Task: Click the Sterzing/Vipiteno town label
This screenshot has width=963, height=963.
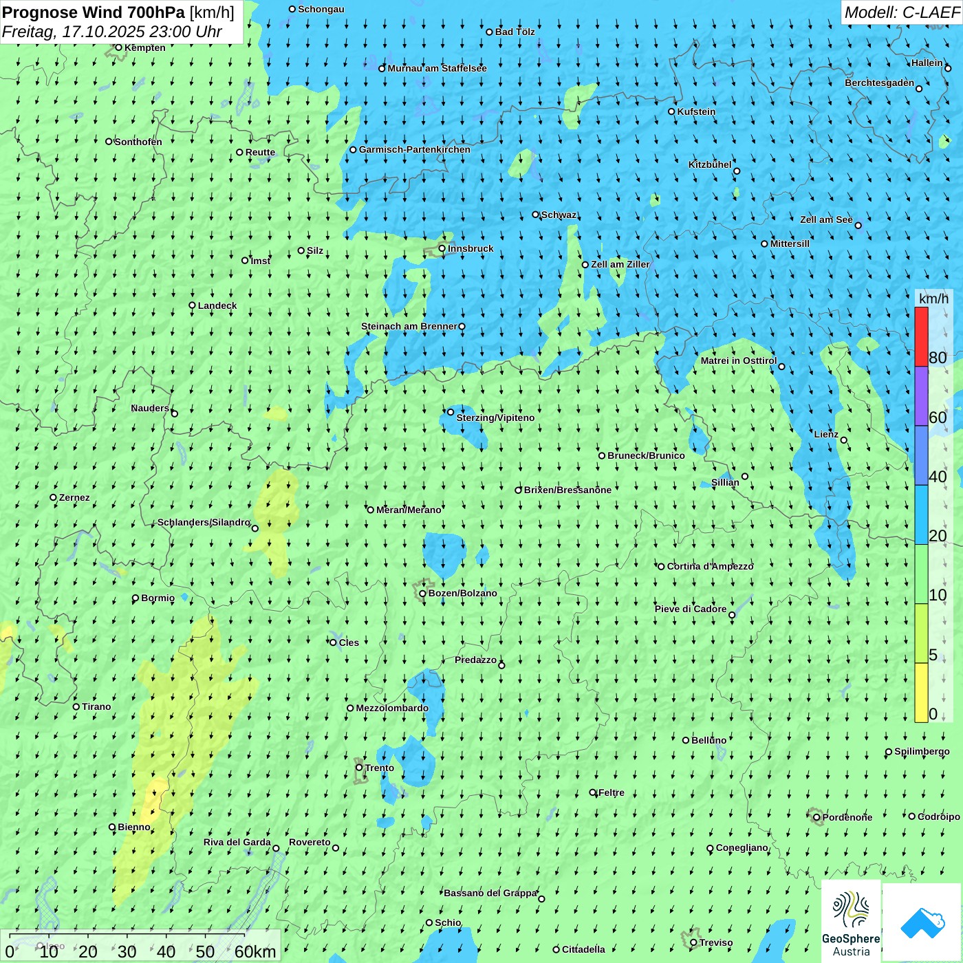Action: coord(495,418)
